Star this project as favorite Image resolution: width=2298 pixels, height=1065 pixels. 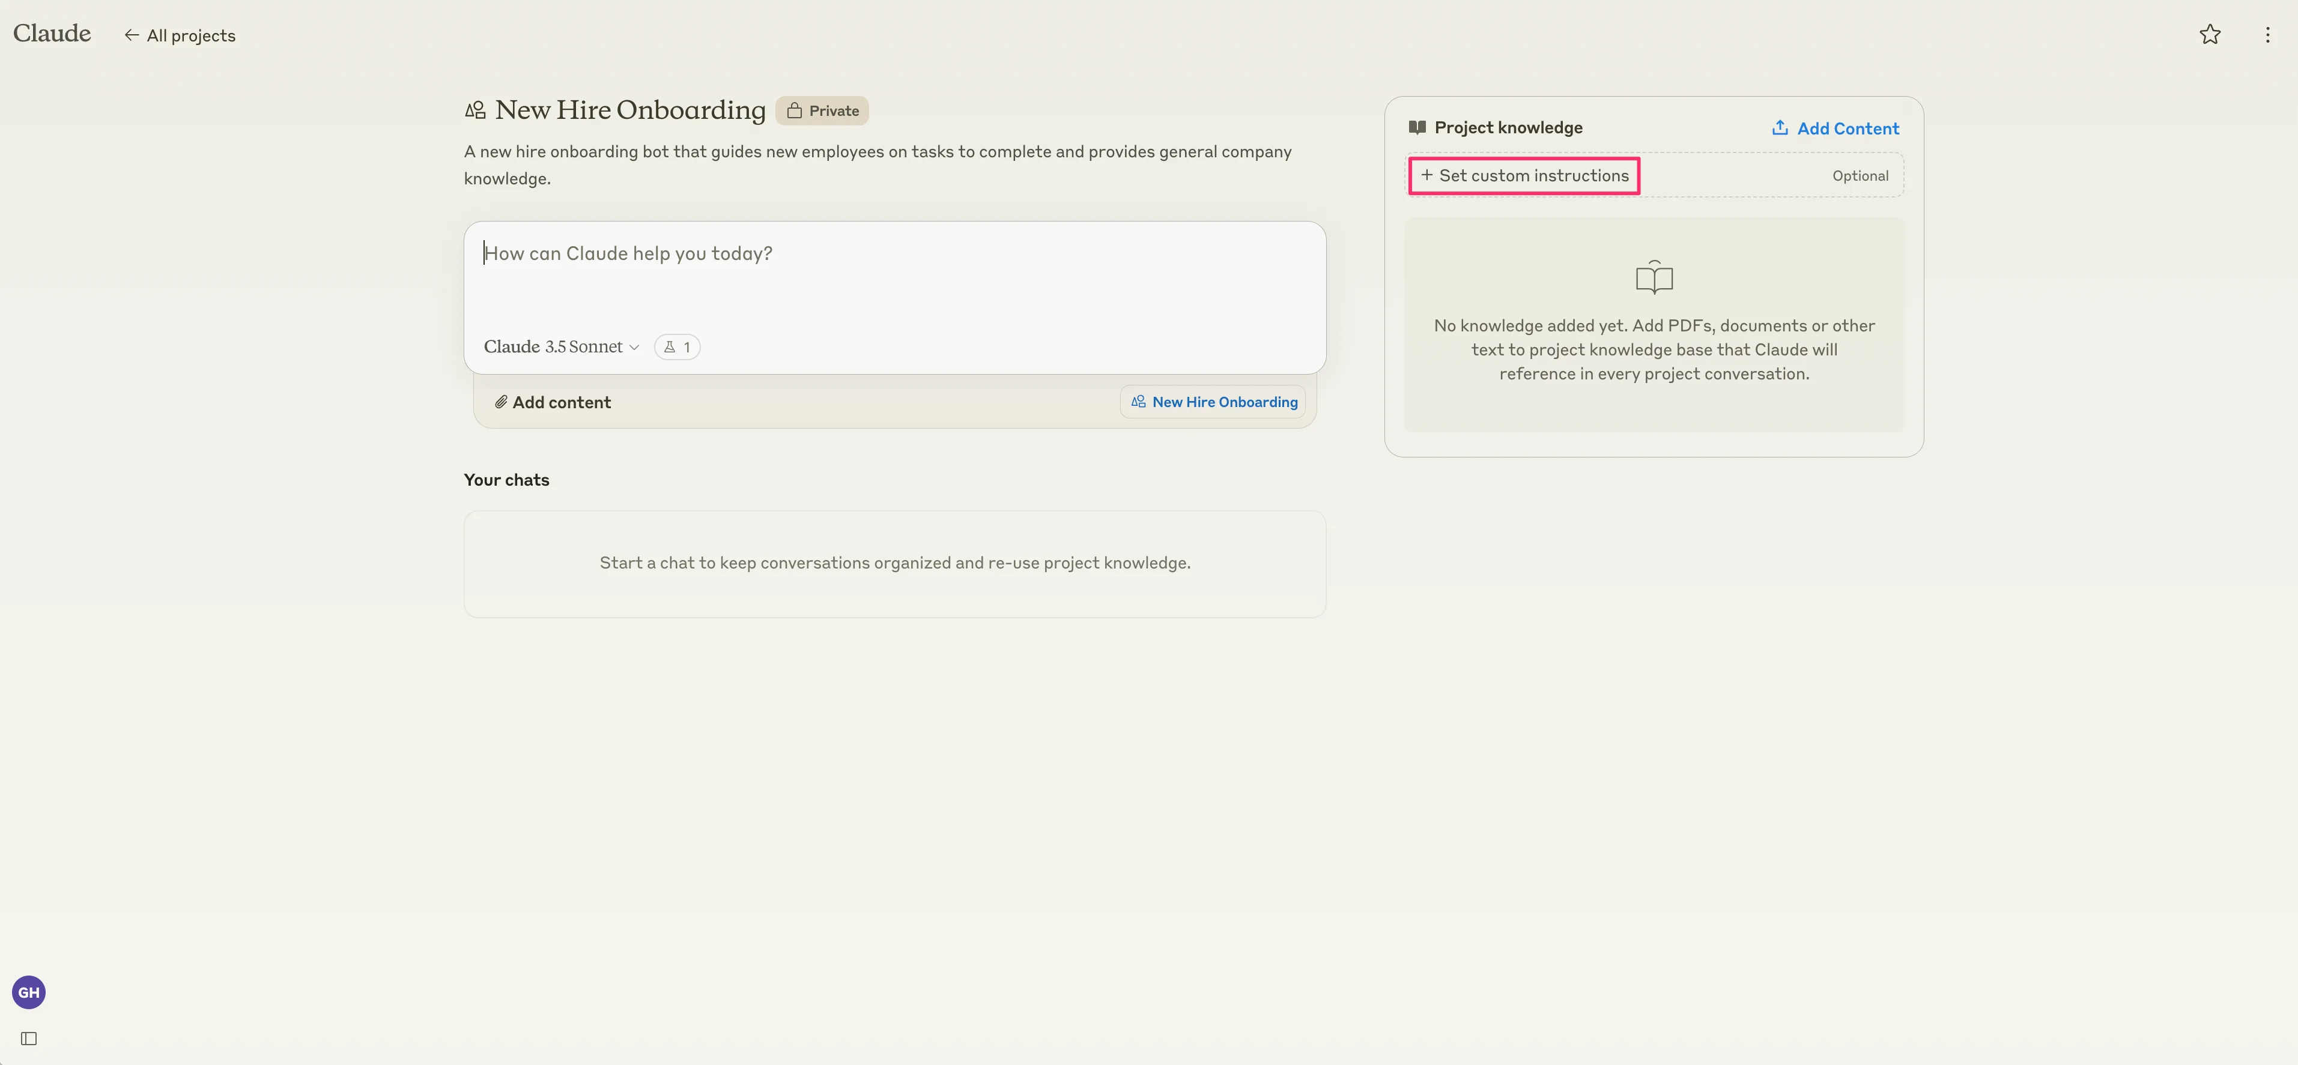click(2209, 35)
